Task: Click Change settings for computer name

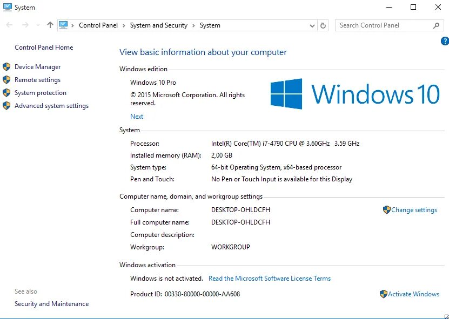Action: (x=414, y=210)
